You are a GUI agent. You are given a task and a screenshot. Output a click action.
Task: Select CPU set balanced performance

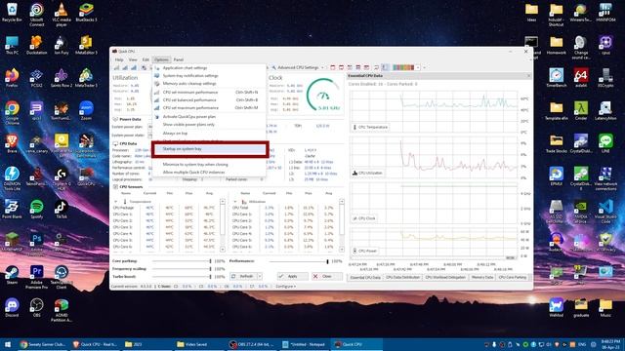coord(209,99)
